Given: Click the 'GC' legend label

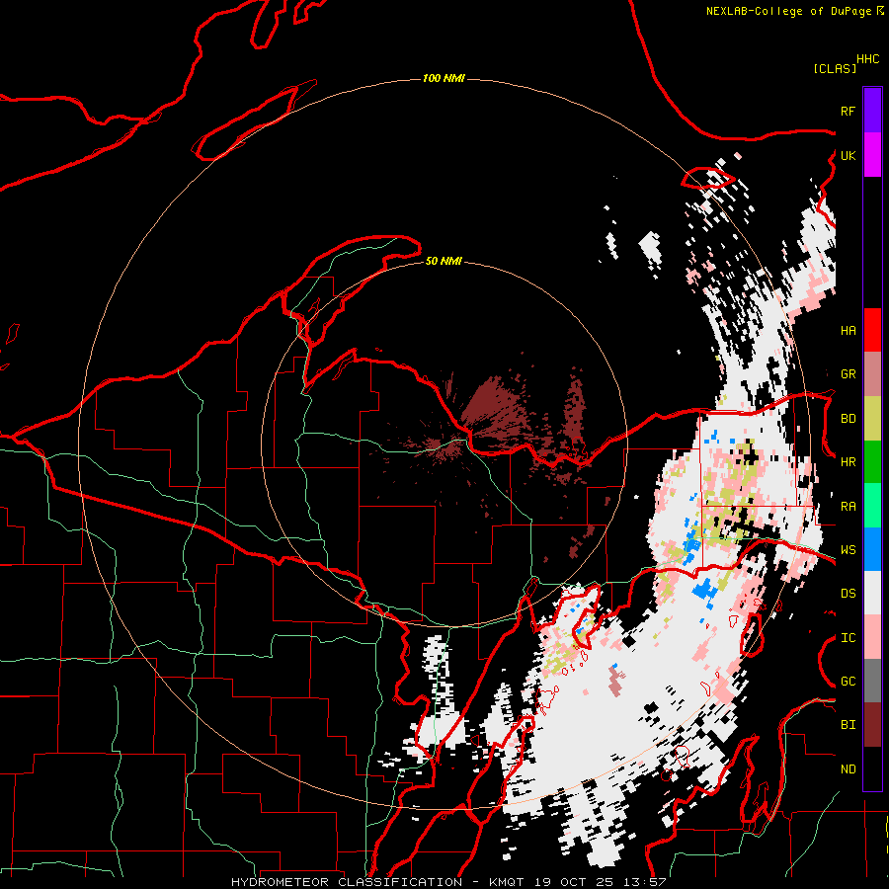Looking at the screenshot, I should [848, 682].
